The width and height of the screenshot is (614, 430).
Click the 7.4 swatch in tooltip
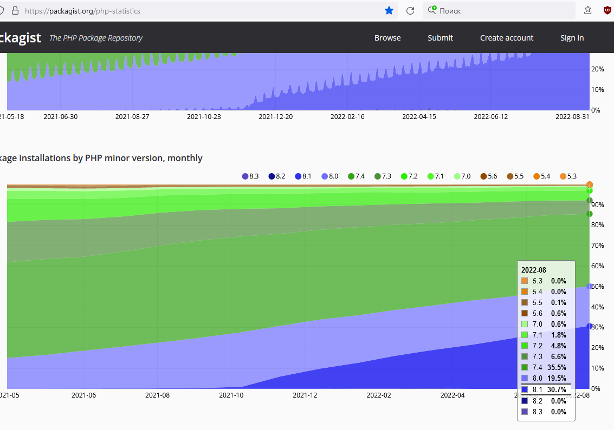click(525, 367)
